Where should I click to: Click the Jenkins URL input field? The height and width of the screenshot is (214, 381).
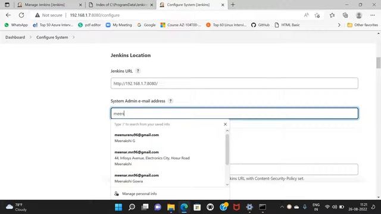[234, 83]
